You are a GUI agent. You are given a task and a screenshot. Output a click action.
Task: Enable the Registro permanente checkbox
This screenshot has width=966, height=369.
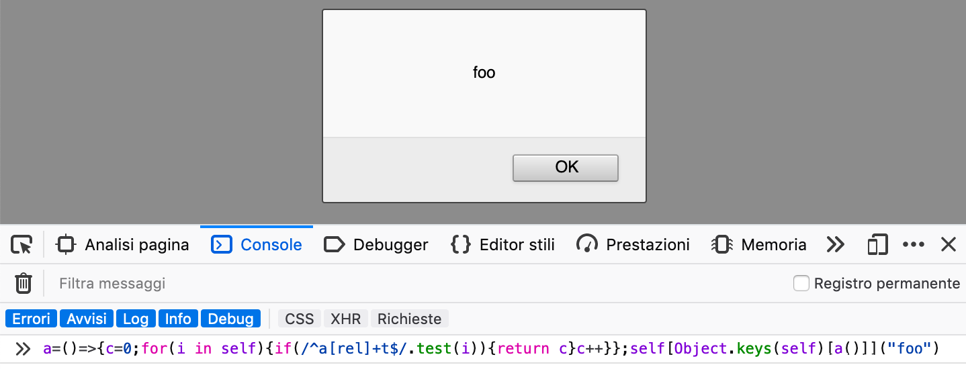(801, 284)
